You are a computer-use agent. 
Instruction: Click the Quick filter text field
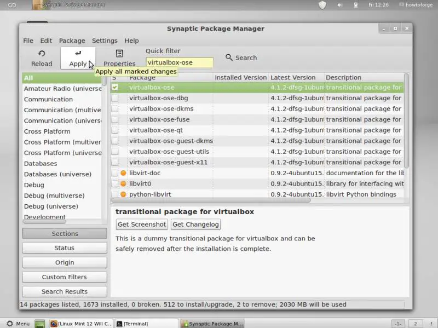click(x=180, y=62)
